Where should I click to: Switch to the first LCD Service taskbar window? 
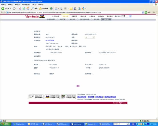48,124
